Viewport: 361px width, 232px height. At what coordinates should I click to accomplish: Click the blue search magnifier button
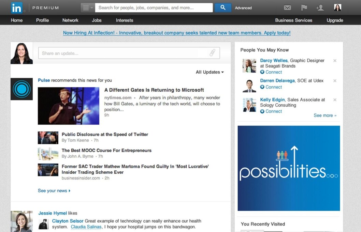tap(223, 7)
